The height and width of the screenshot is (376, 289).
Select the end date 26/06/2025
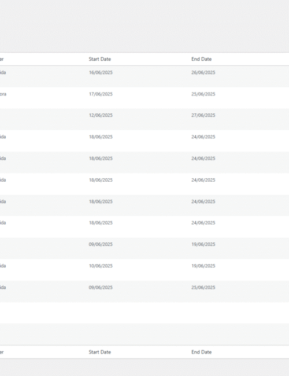[x=203, y=72]
